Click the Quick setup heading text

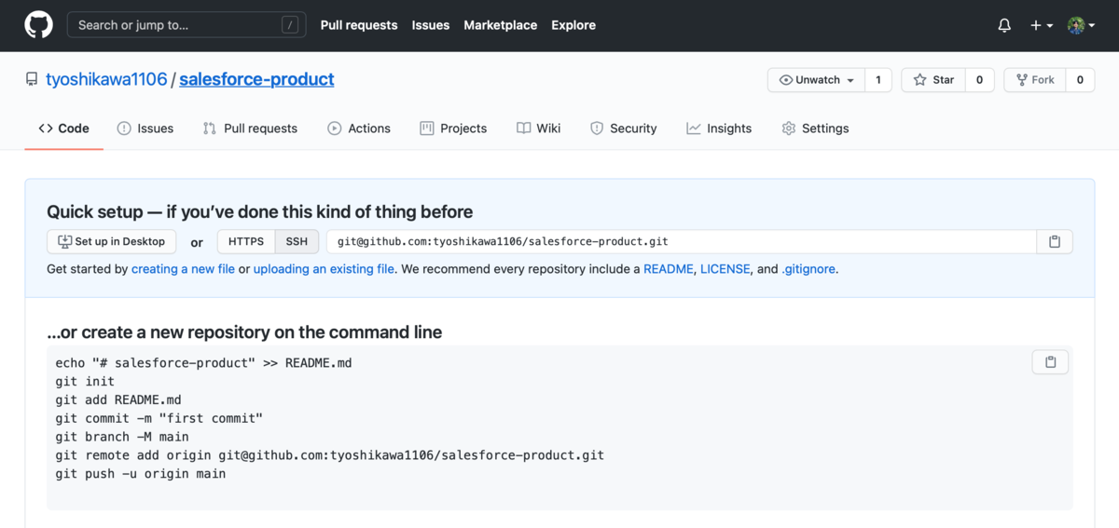click(260, 211)
